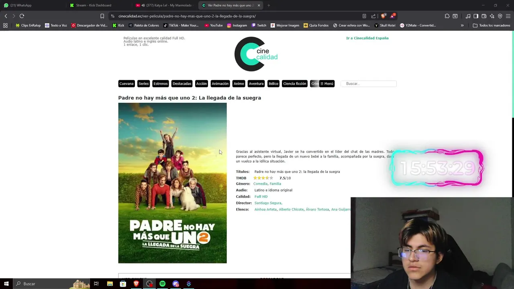Image resolution: width=514 pixels, height=289 pixels.
Task: Open the Comedia genre link
Action: (260, 184)
